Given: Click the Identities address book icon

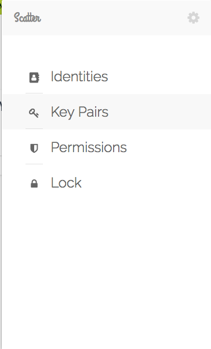Looking at the screenshot, I should click(x=34, y=77).
